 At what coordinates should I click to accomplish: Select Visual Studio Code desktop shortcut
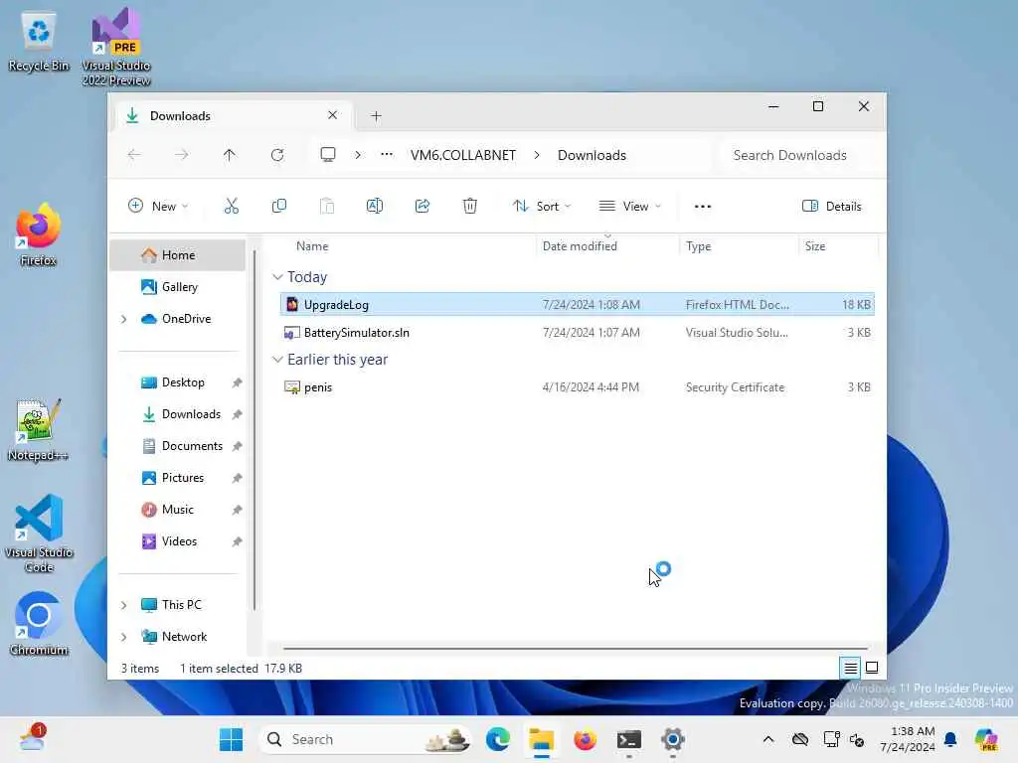pos(39,534)
